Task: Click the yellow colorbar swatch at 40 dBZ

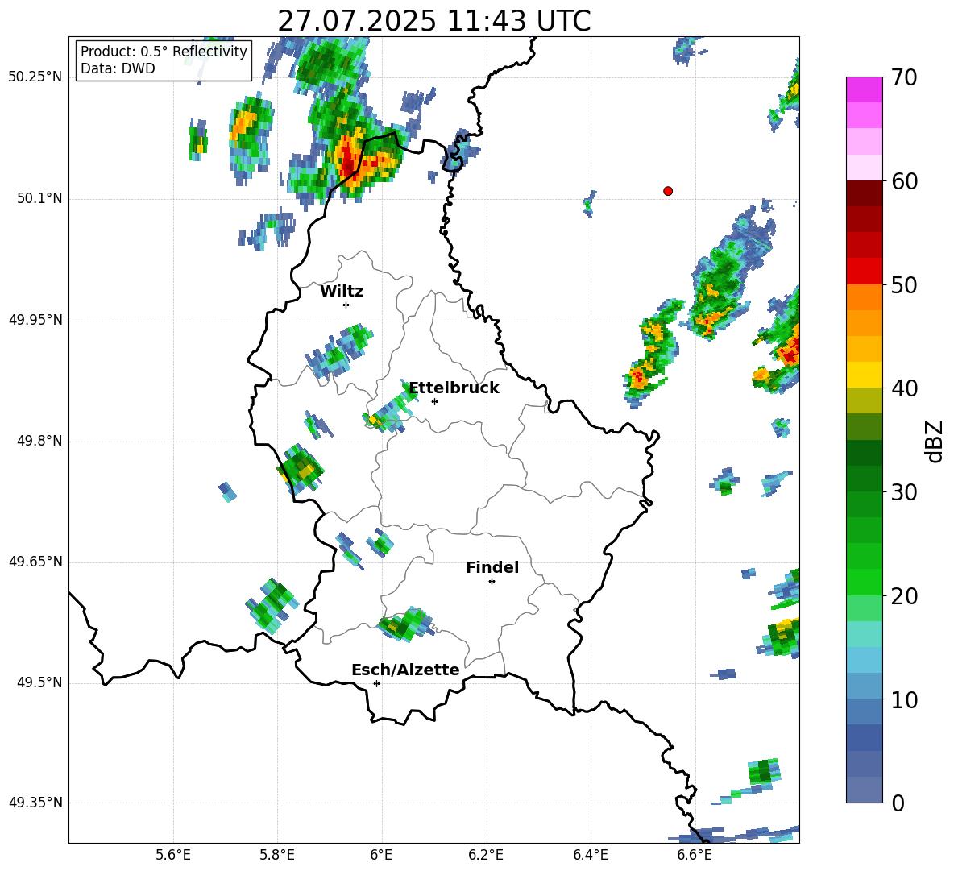Action: coord(865,375)
